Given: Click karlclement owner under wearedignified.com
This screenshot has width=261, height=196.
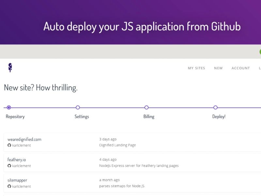Looking at the screenshot, I should pos(22,145).
